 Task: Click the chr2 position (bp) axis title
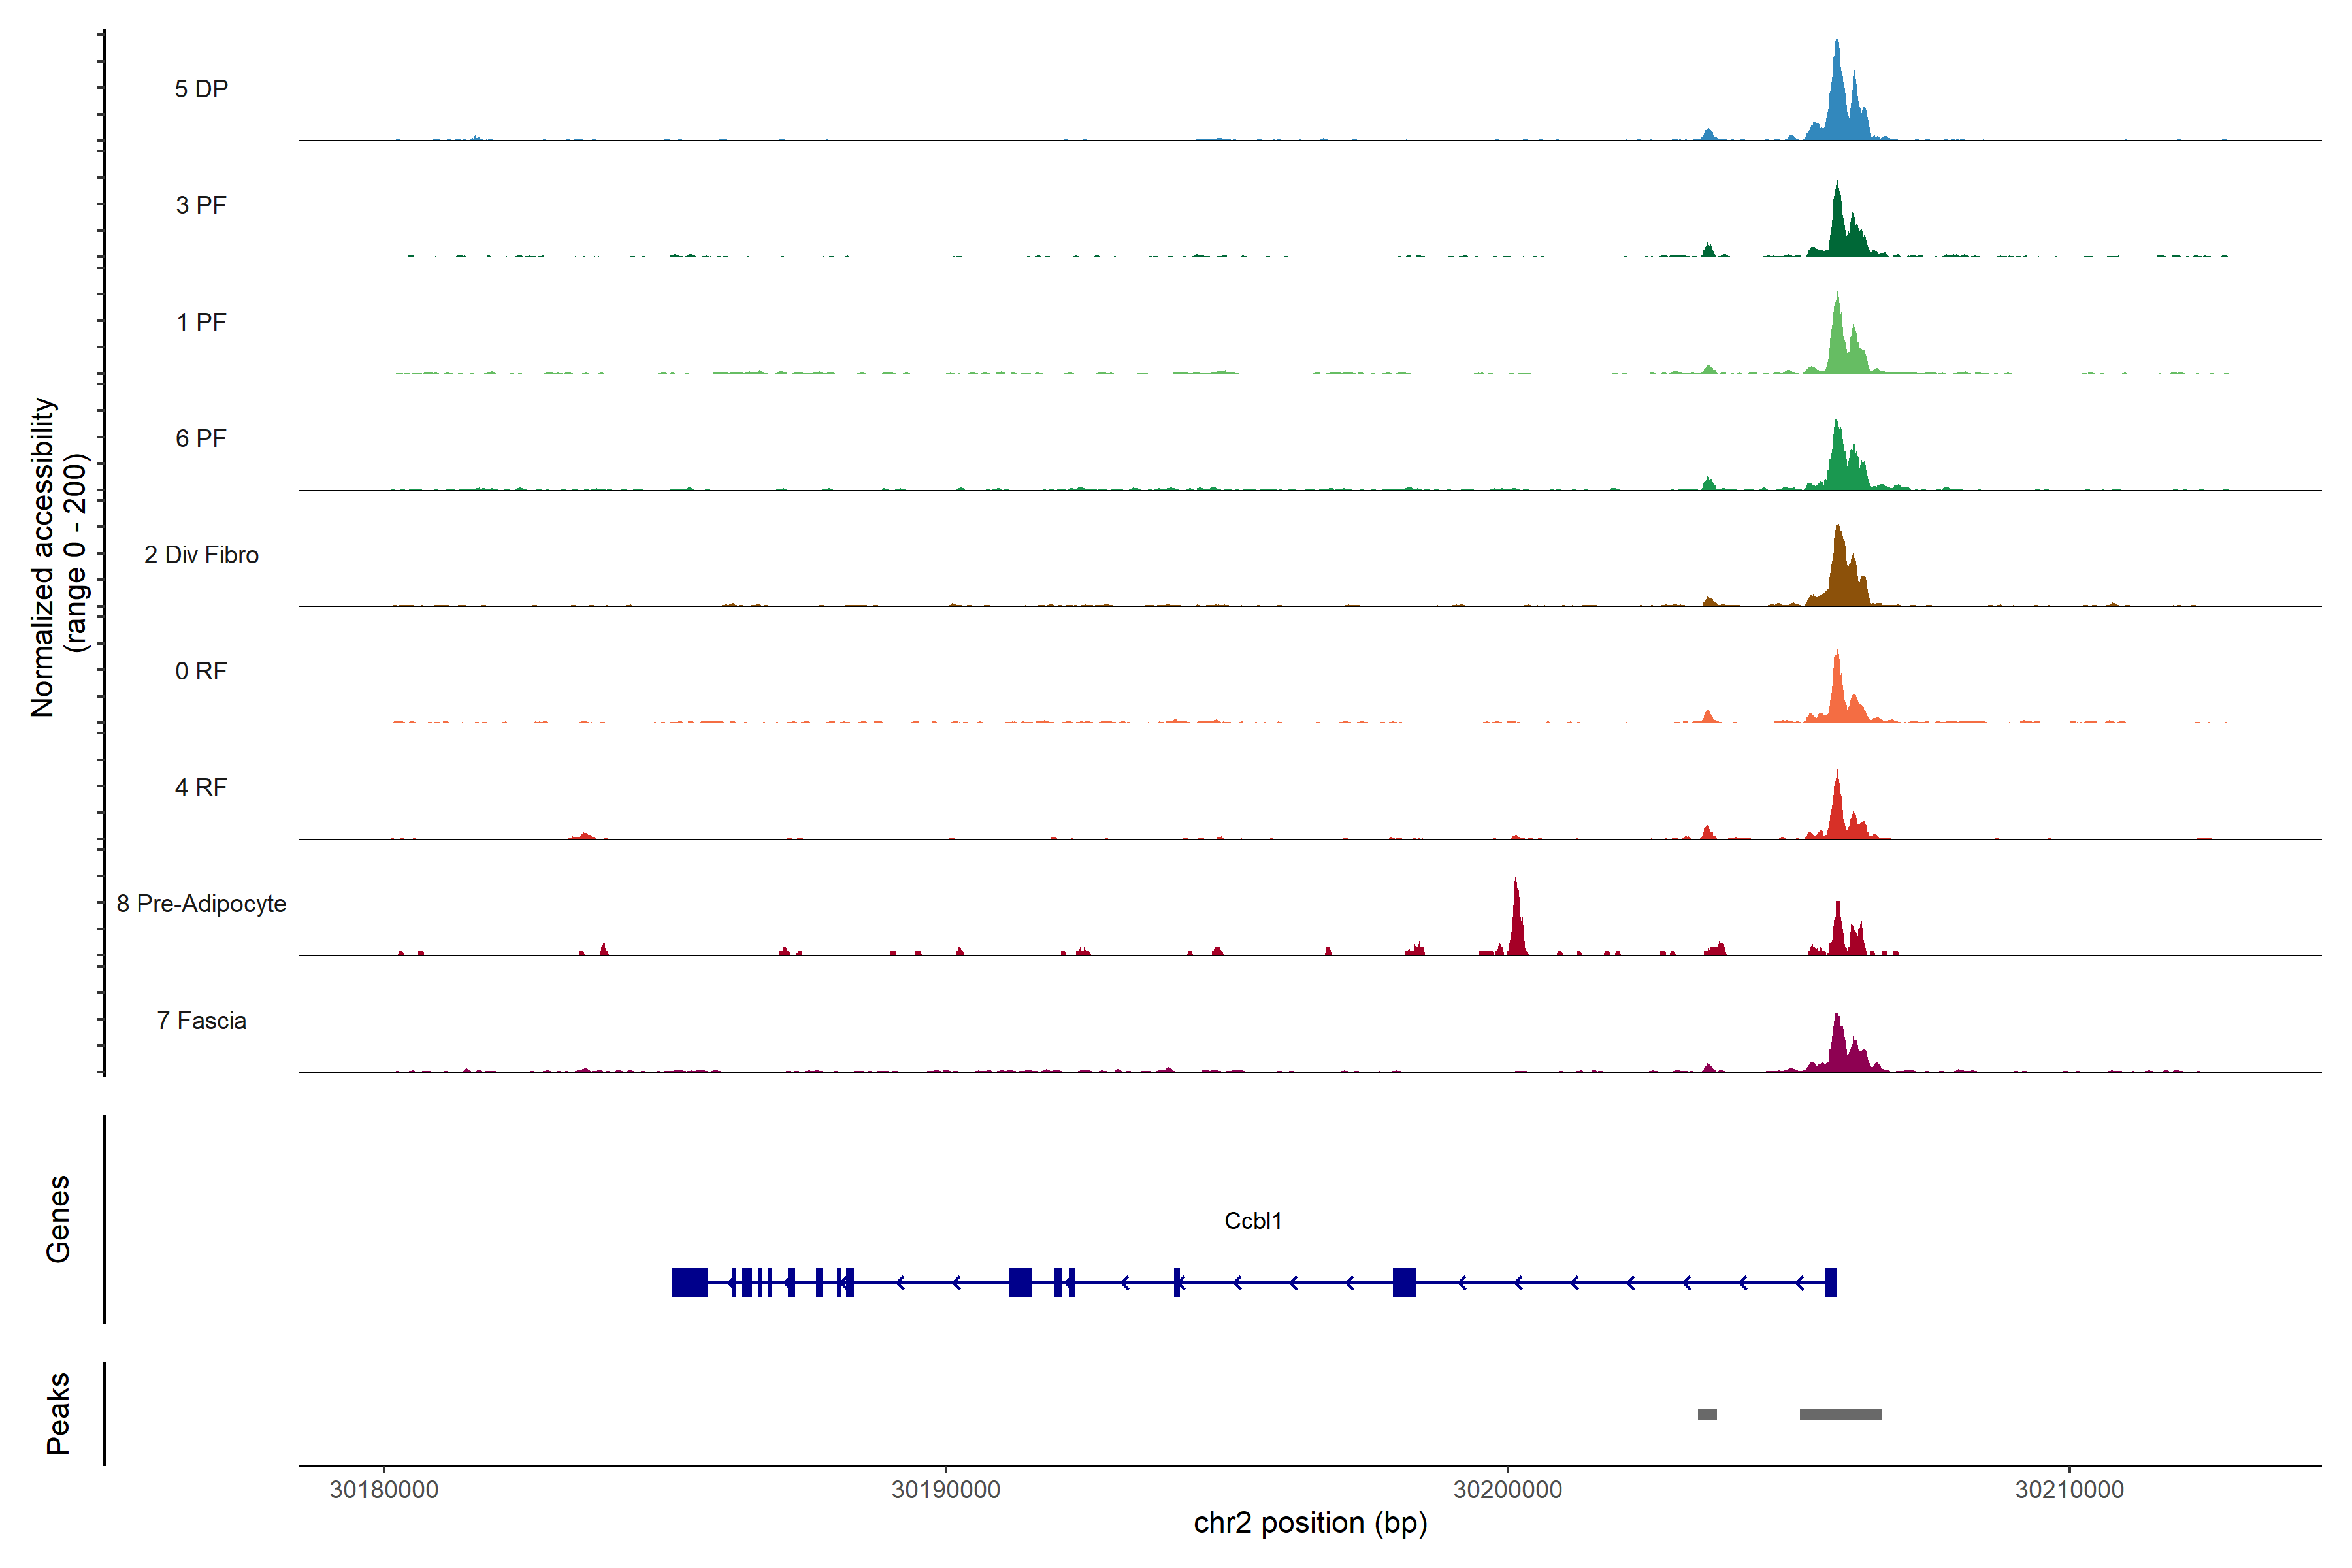pos(1310,1523)
